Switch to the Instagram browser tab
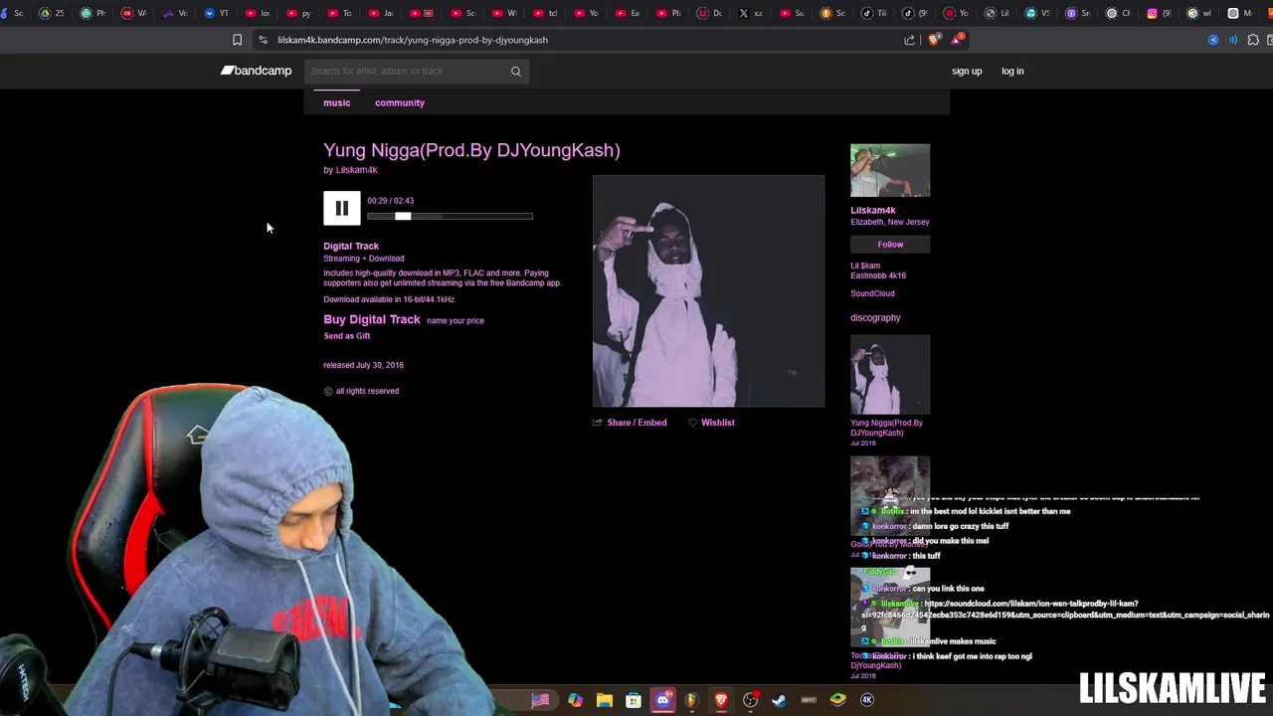This screenshot has width=1273, height=716. point(1159,13)
